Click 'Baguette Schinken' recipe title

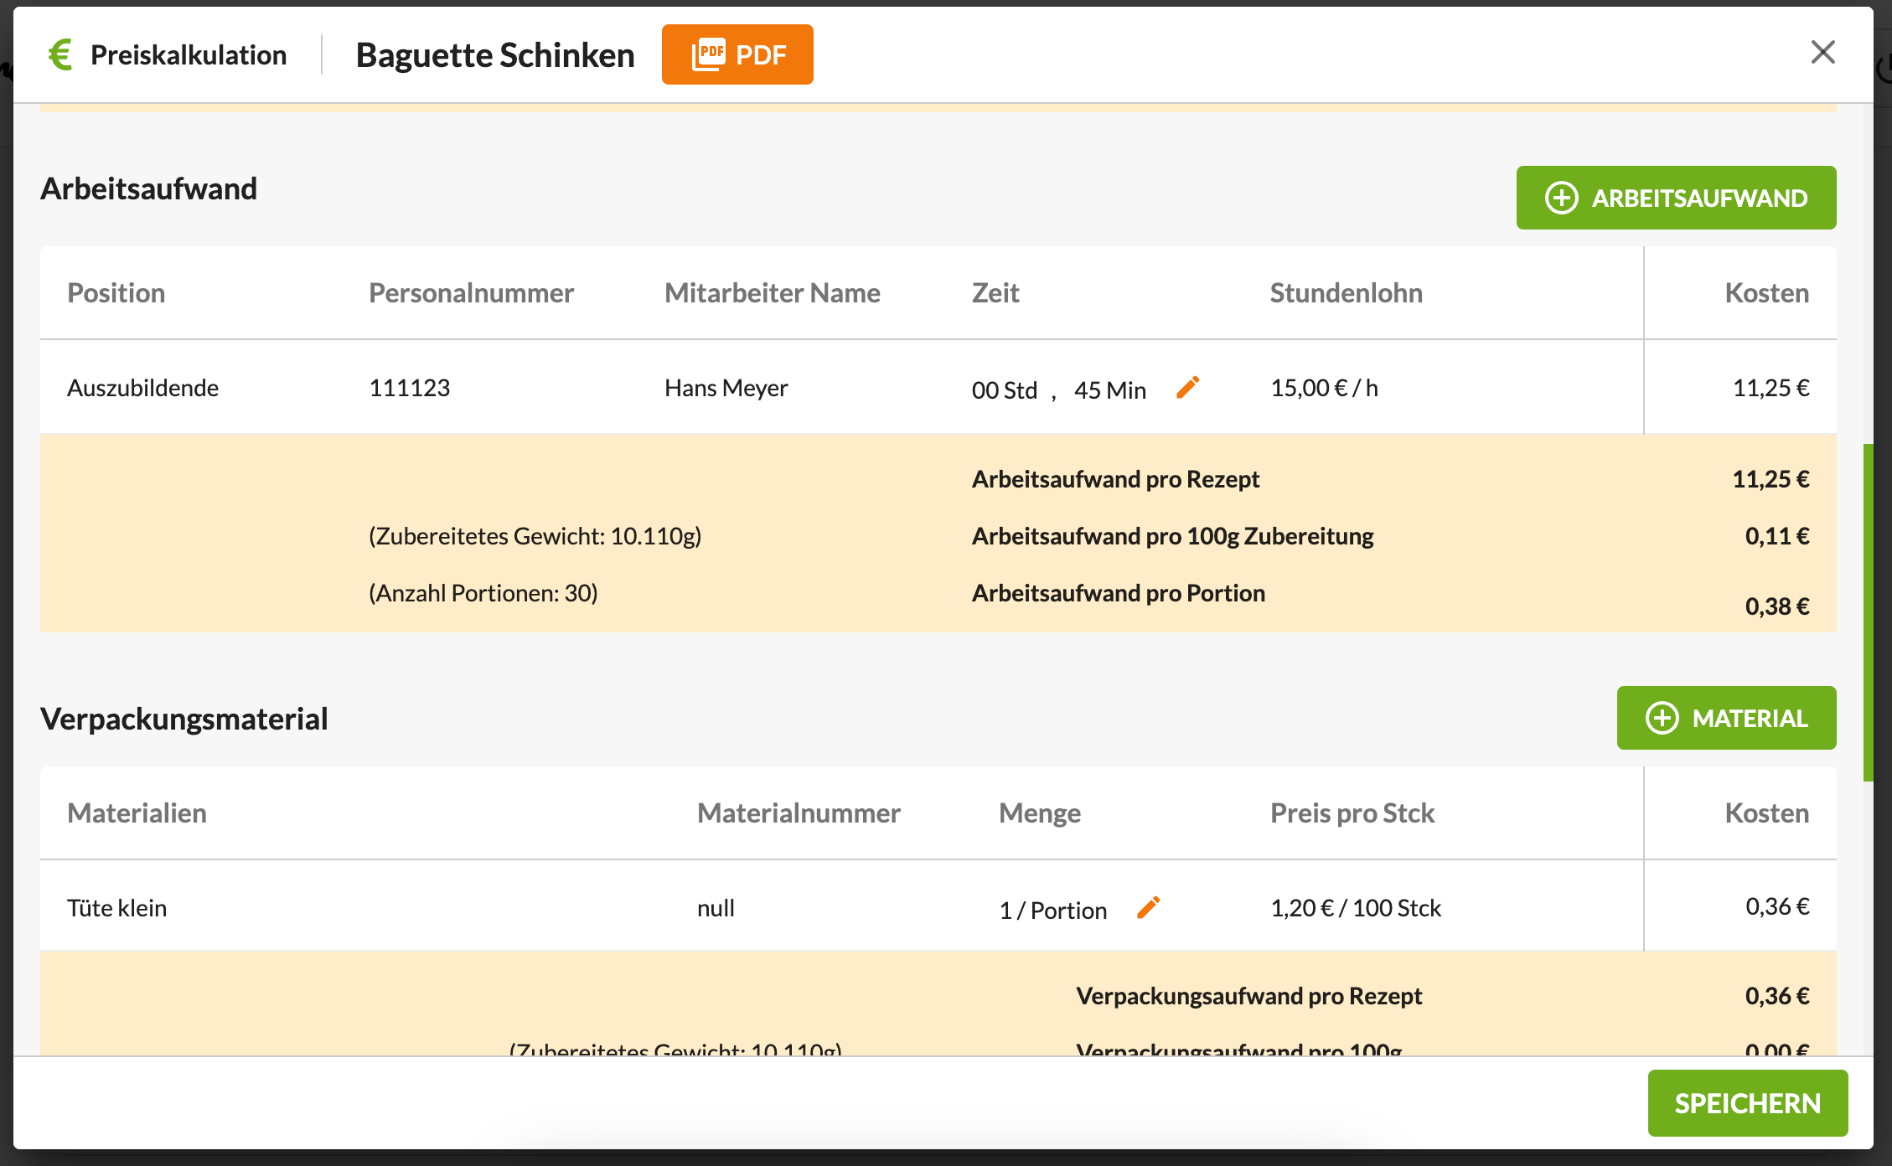(495, 55)
